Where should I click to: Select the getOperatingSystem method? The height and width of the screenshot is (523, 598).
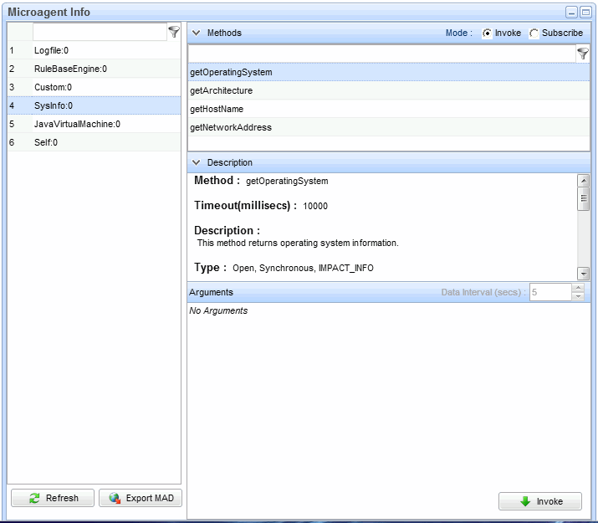click(389, 72)
